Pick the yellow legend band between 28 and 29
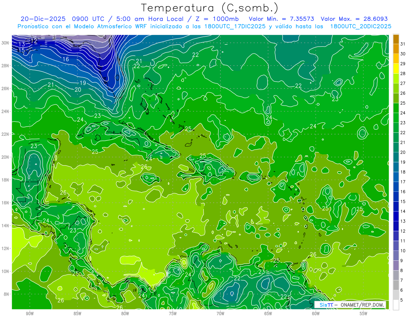The height and width of the screenshot is (318, 412). pos(396,69)
